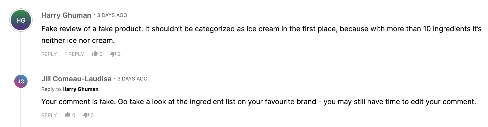Click thumbs down on Harry Ghuman's comment
The width and height of the screenshot is (488, 127).
point(113,54)
